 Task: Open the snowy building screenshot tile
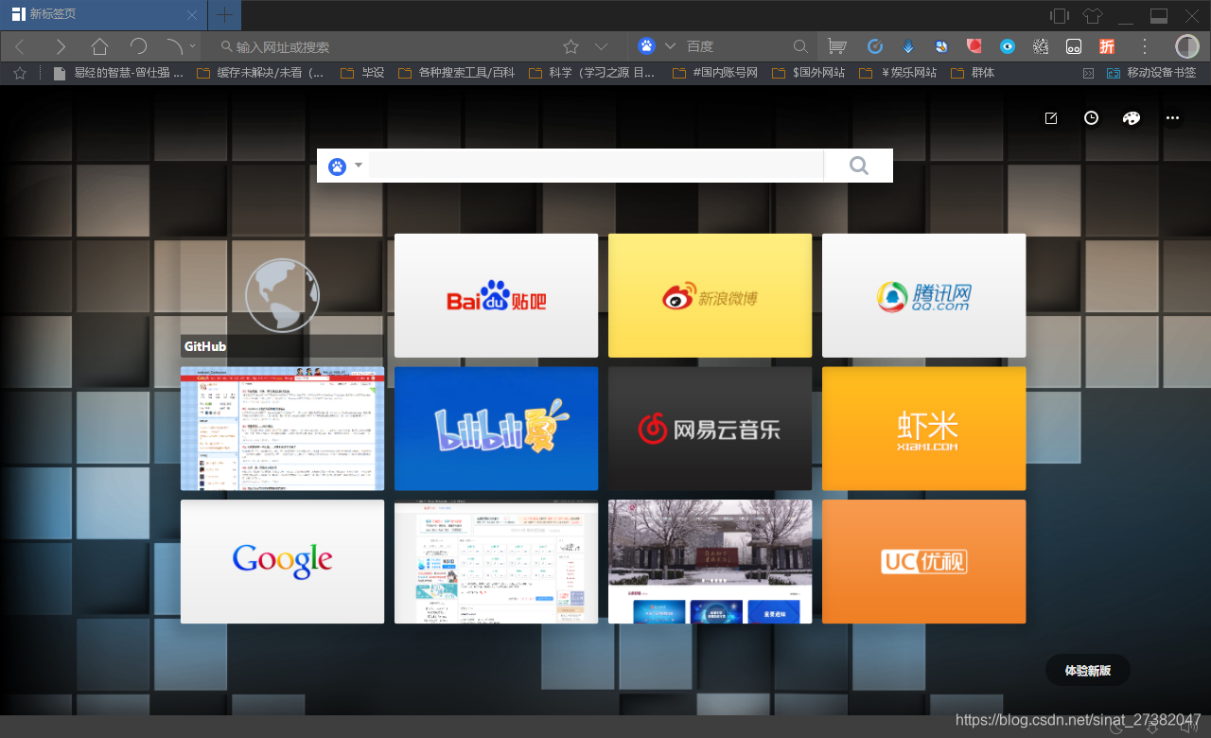click(x=710, y=562)
